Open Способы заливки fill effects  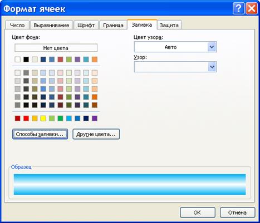[x=40, y=134]
